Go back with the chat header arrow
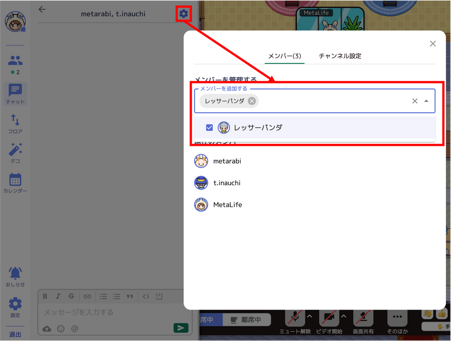The height and width of the screenshot is (341, 451). (x=42, y=9)
